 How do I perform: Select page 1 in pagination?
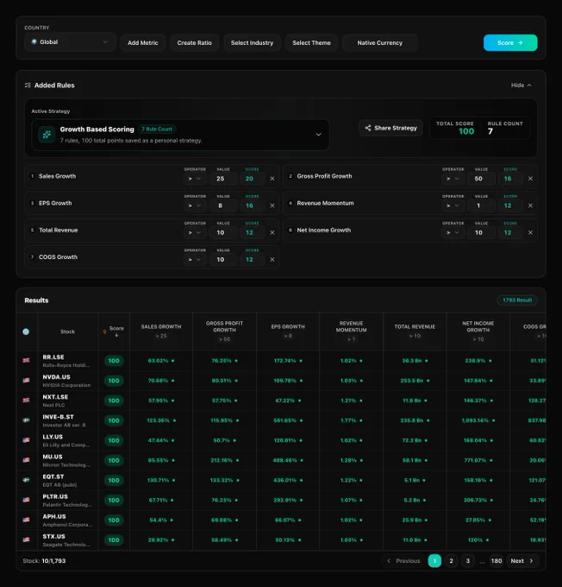click(434, 561)
